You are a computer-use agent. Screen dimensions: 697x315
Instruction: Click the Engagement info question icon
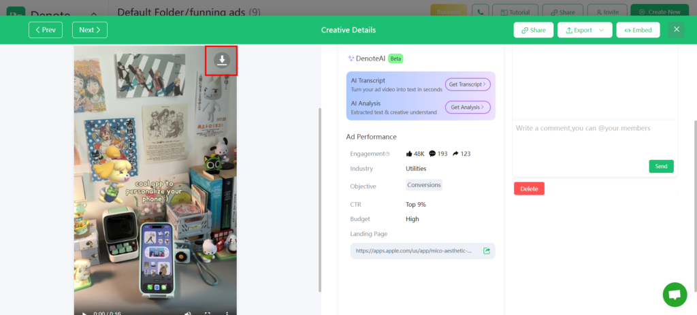coord(387,154)
